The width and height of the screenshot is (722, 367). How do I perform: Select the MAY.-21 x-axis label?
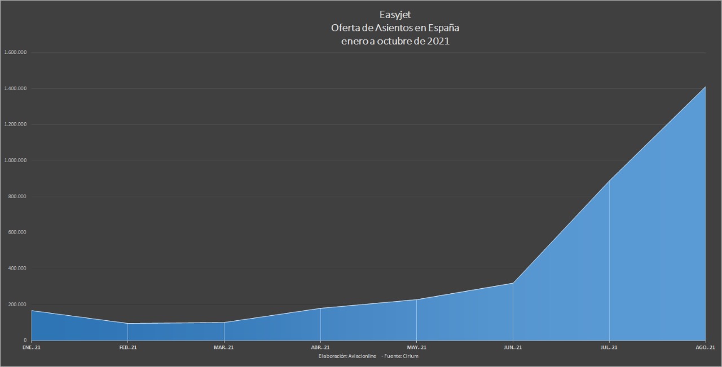[416, 347]
